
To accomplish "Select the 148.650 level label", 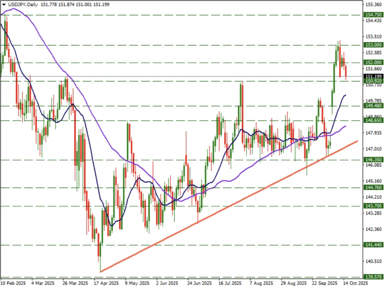I will (x=373, y=120).
